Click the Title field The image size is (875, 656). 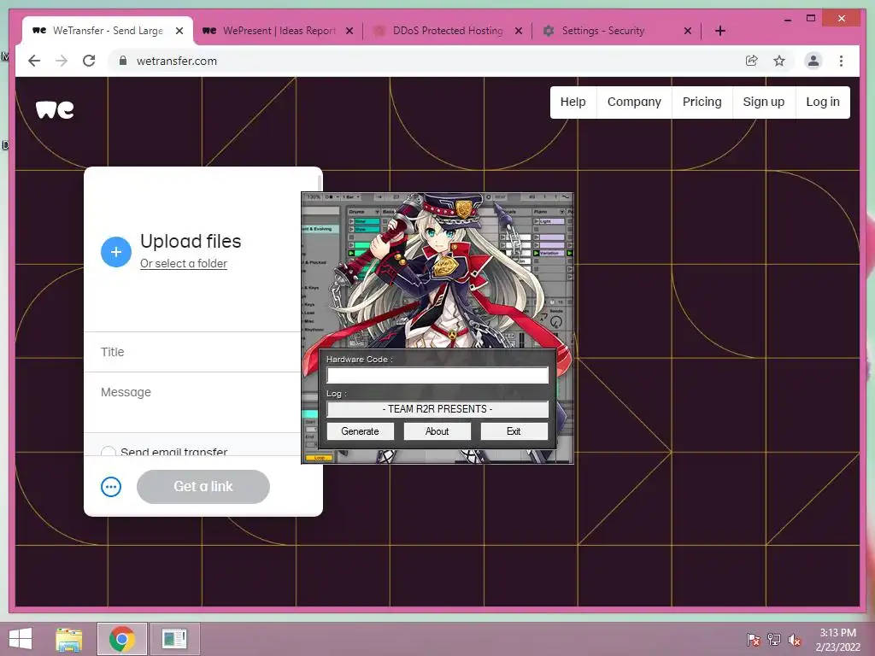[192, 352]
